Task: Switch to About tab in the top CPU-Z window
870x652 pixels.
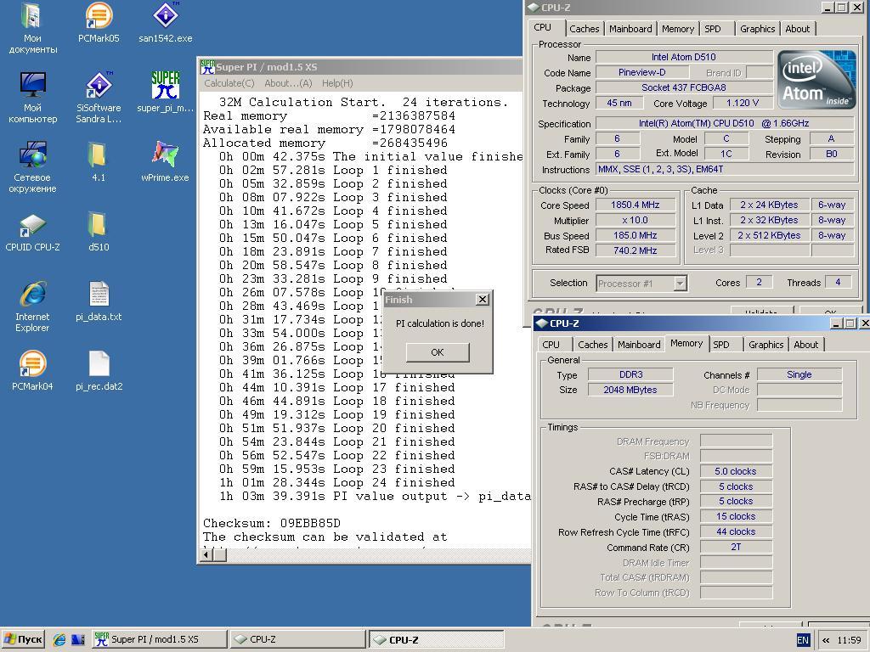Action: click(x=797, y=29)
